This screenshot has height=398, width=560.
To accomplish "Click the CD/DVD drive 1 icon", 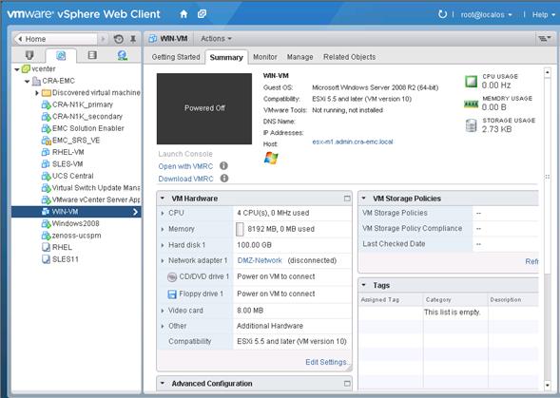I will pos(172,277).
